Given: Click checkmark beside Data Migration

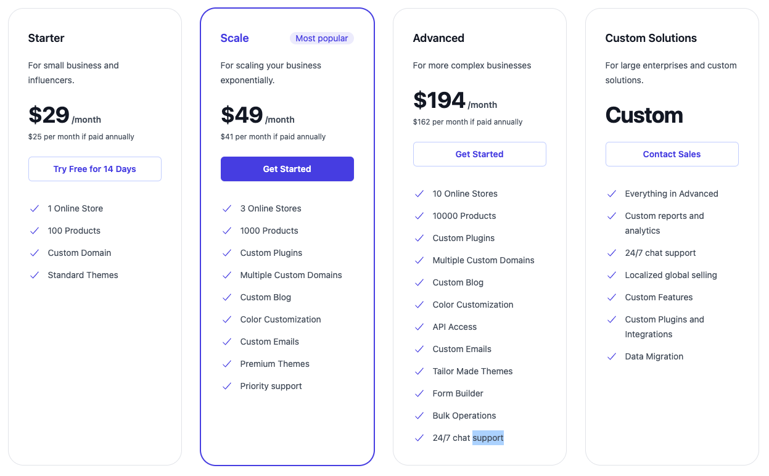Looking at the screenshot, I should pos(612,356).
